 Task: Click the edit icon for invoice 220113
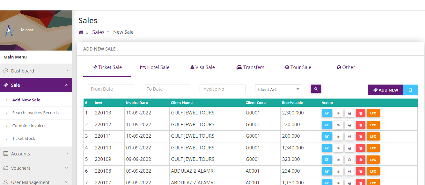pos(326,113)
